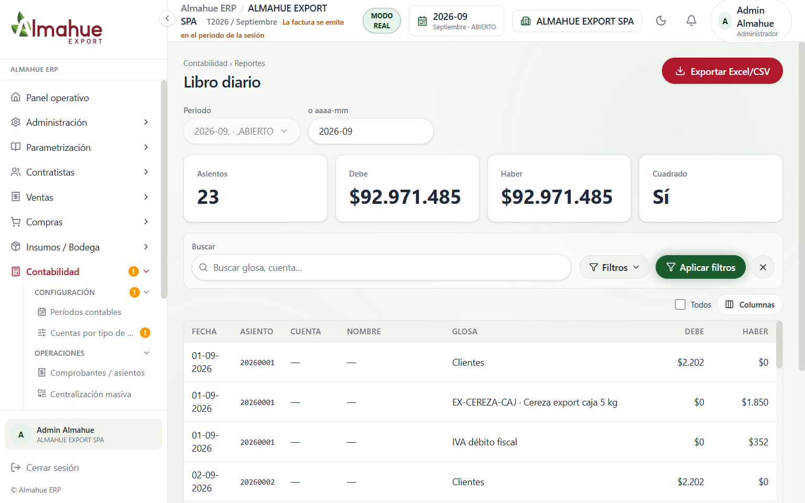Collapse sidebar with chevron arrow button
The height and width of the screenshot is (503, 805).
(x=167, y=19)
